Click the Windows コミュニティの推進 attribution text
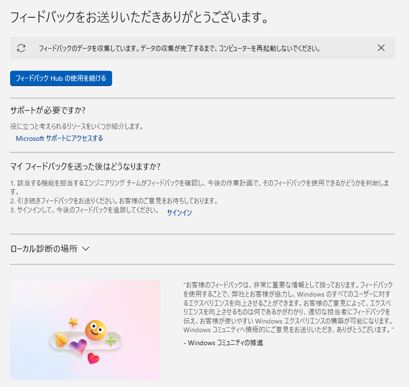 pos(223,343)
